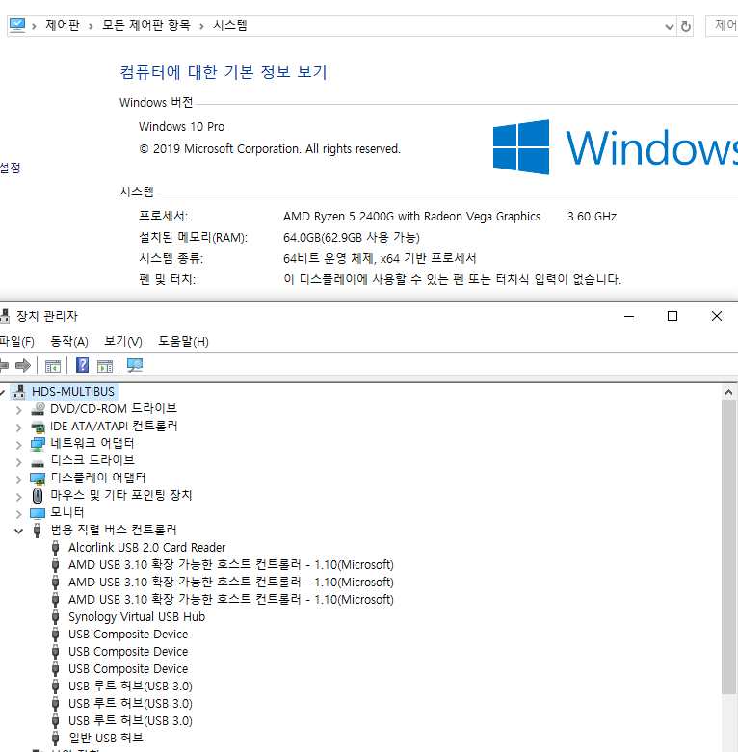The image size is (738, 752).
Task: Click the action pane toolbar icon
Action: [105, 366]
